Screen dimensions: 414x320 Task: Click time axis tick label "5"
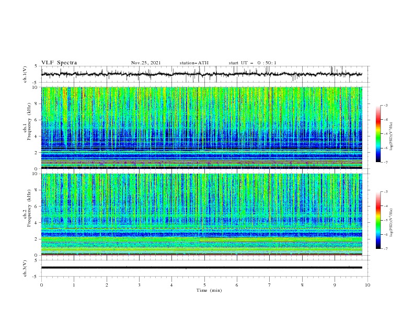point(204,285)
